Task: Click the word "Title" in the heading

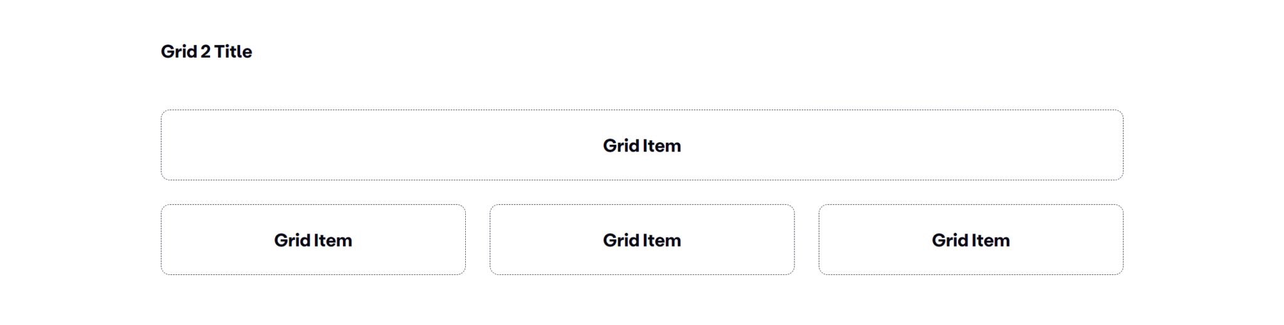Action: point(233,51)
